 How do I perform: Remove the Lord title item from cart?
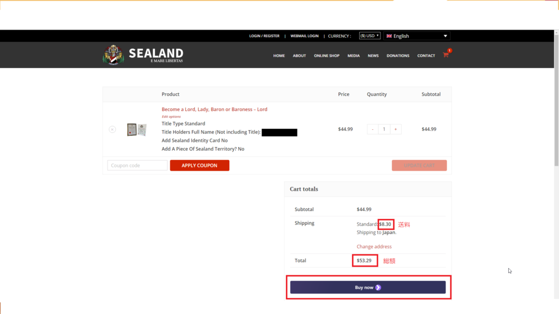point(112,129)
